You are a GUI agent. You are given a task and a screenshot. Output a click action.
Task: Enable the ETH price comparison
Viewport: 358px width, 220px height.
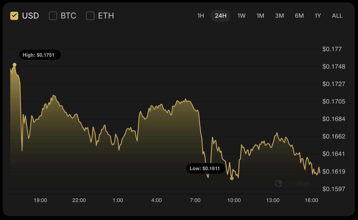pyautogui.click(x=90, y=15)
